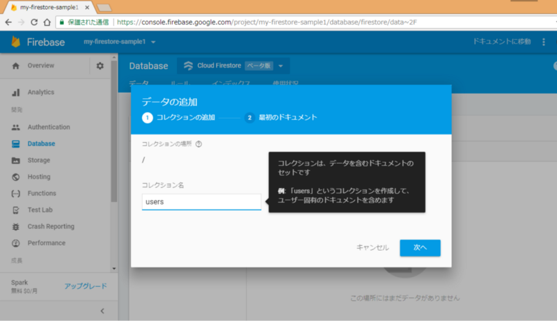Click the Functions brackets icon

(x=15, y=194)
